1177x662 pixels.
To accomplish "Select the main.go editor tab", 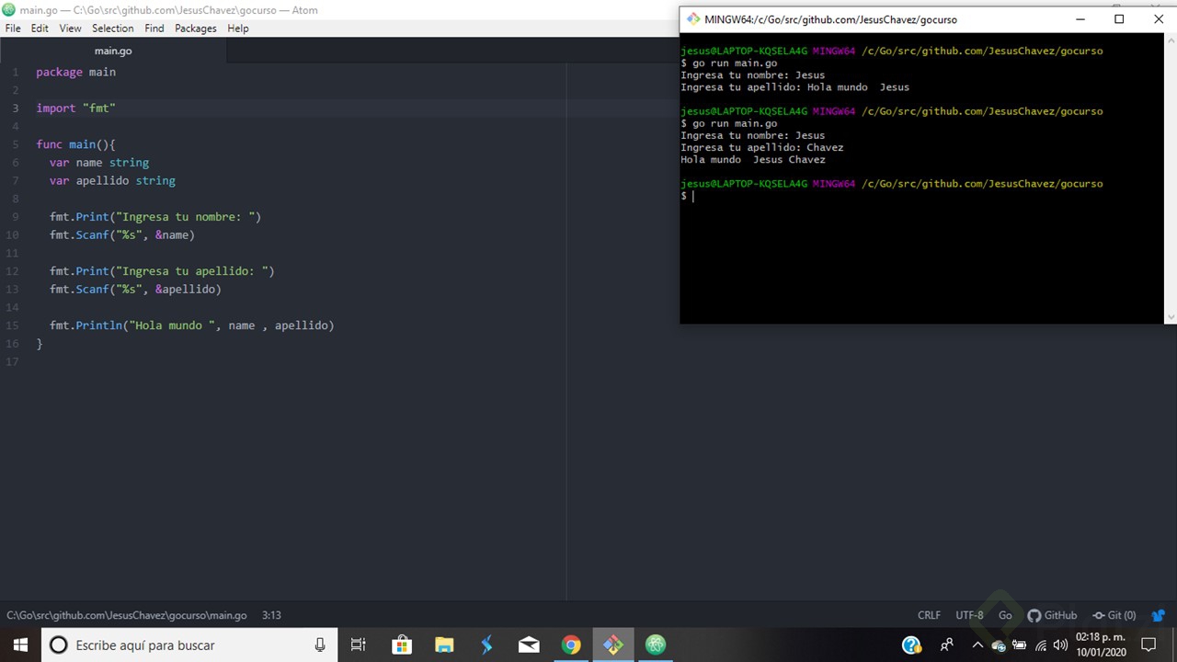I will 113,51.
